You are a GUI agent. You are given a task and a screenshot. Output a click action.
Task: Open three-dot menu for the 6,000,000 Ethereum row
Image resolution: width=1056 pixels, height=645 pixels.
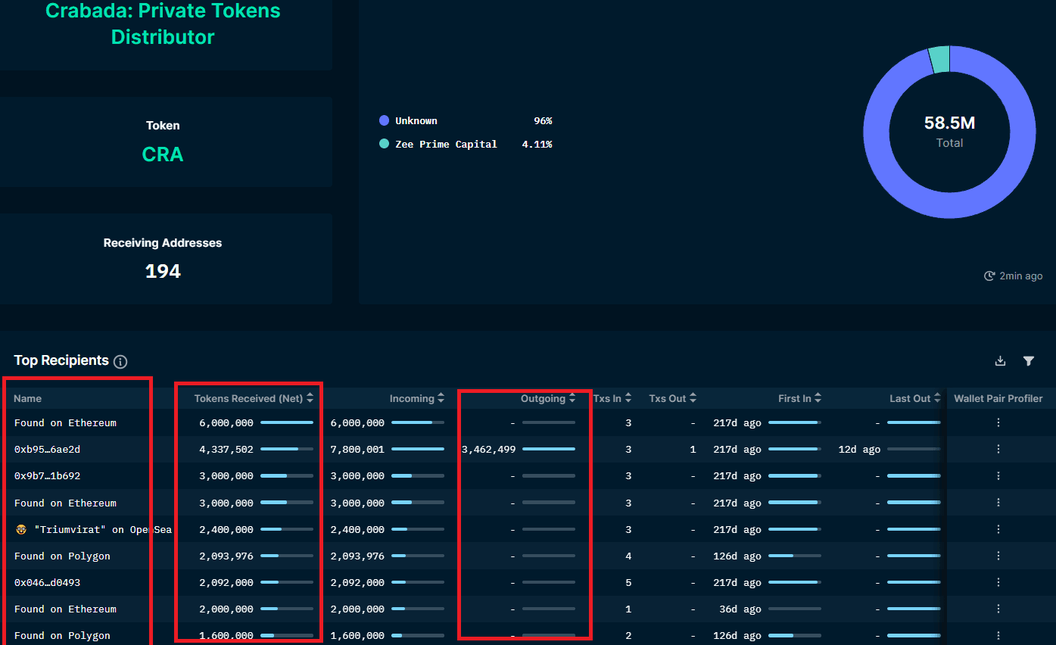click(x=998, y=422)
